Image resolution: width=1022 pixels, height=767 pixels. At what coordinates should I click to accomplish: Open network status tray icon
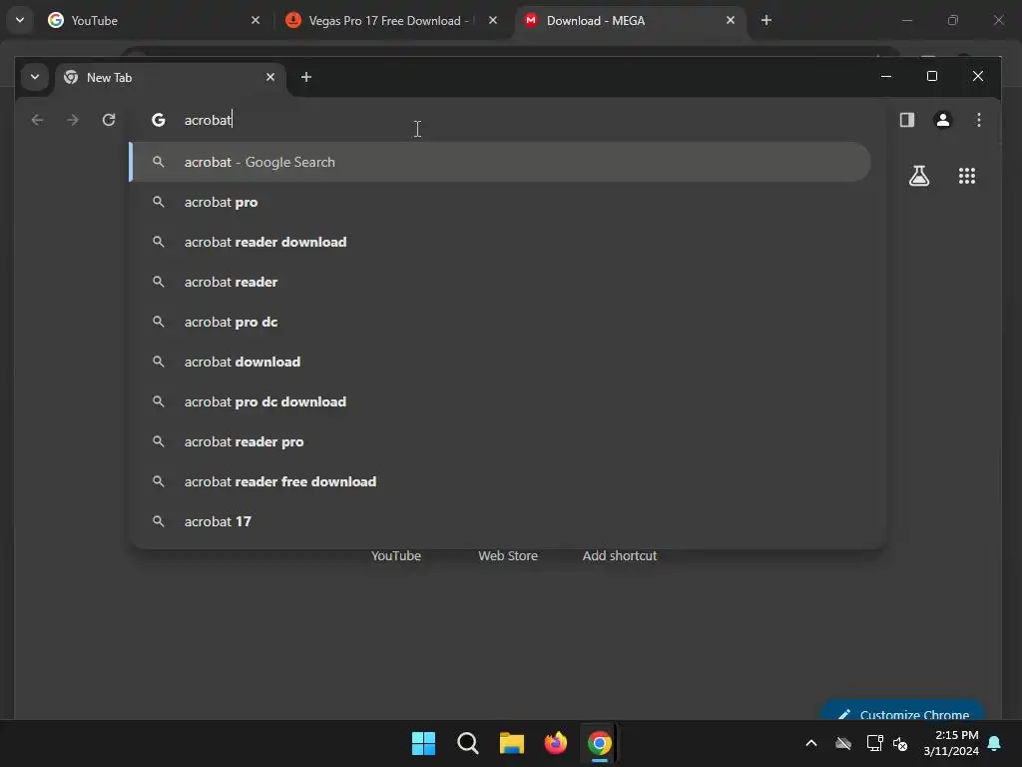pos(874,743)
